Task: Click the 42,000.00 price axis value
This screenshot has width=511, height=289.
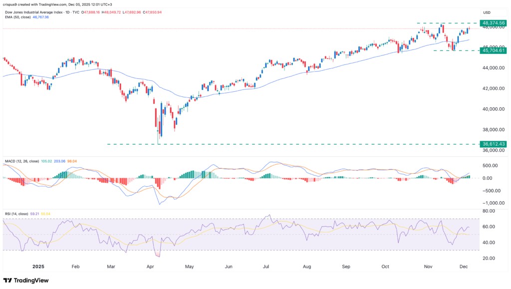Action: (x=494, y=88)
